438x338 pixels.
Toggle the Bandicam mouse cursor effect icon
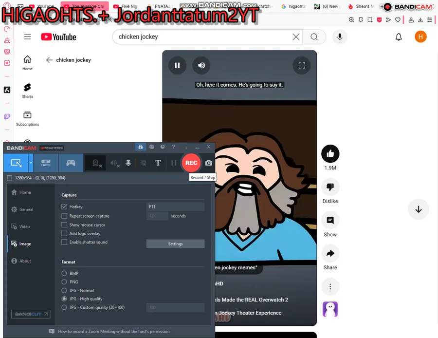pyautogui.click(x=143, y=163)
